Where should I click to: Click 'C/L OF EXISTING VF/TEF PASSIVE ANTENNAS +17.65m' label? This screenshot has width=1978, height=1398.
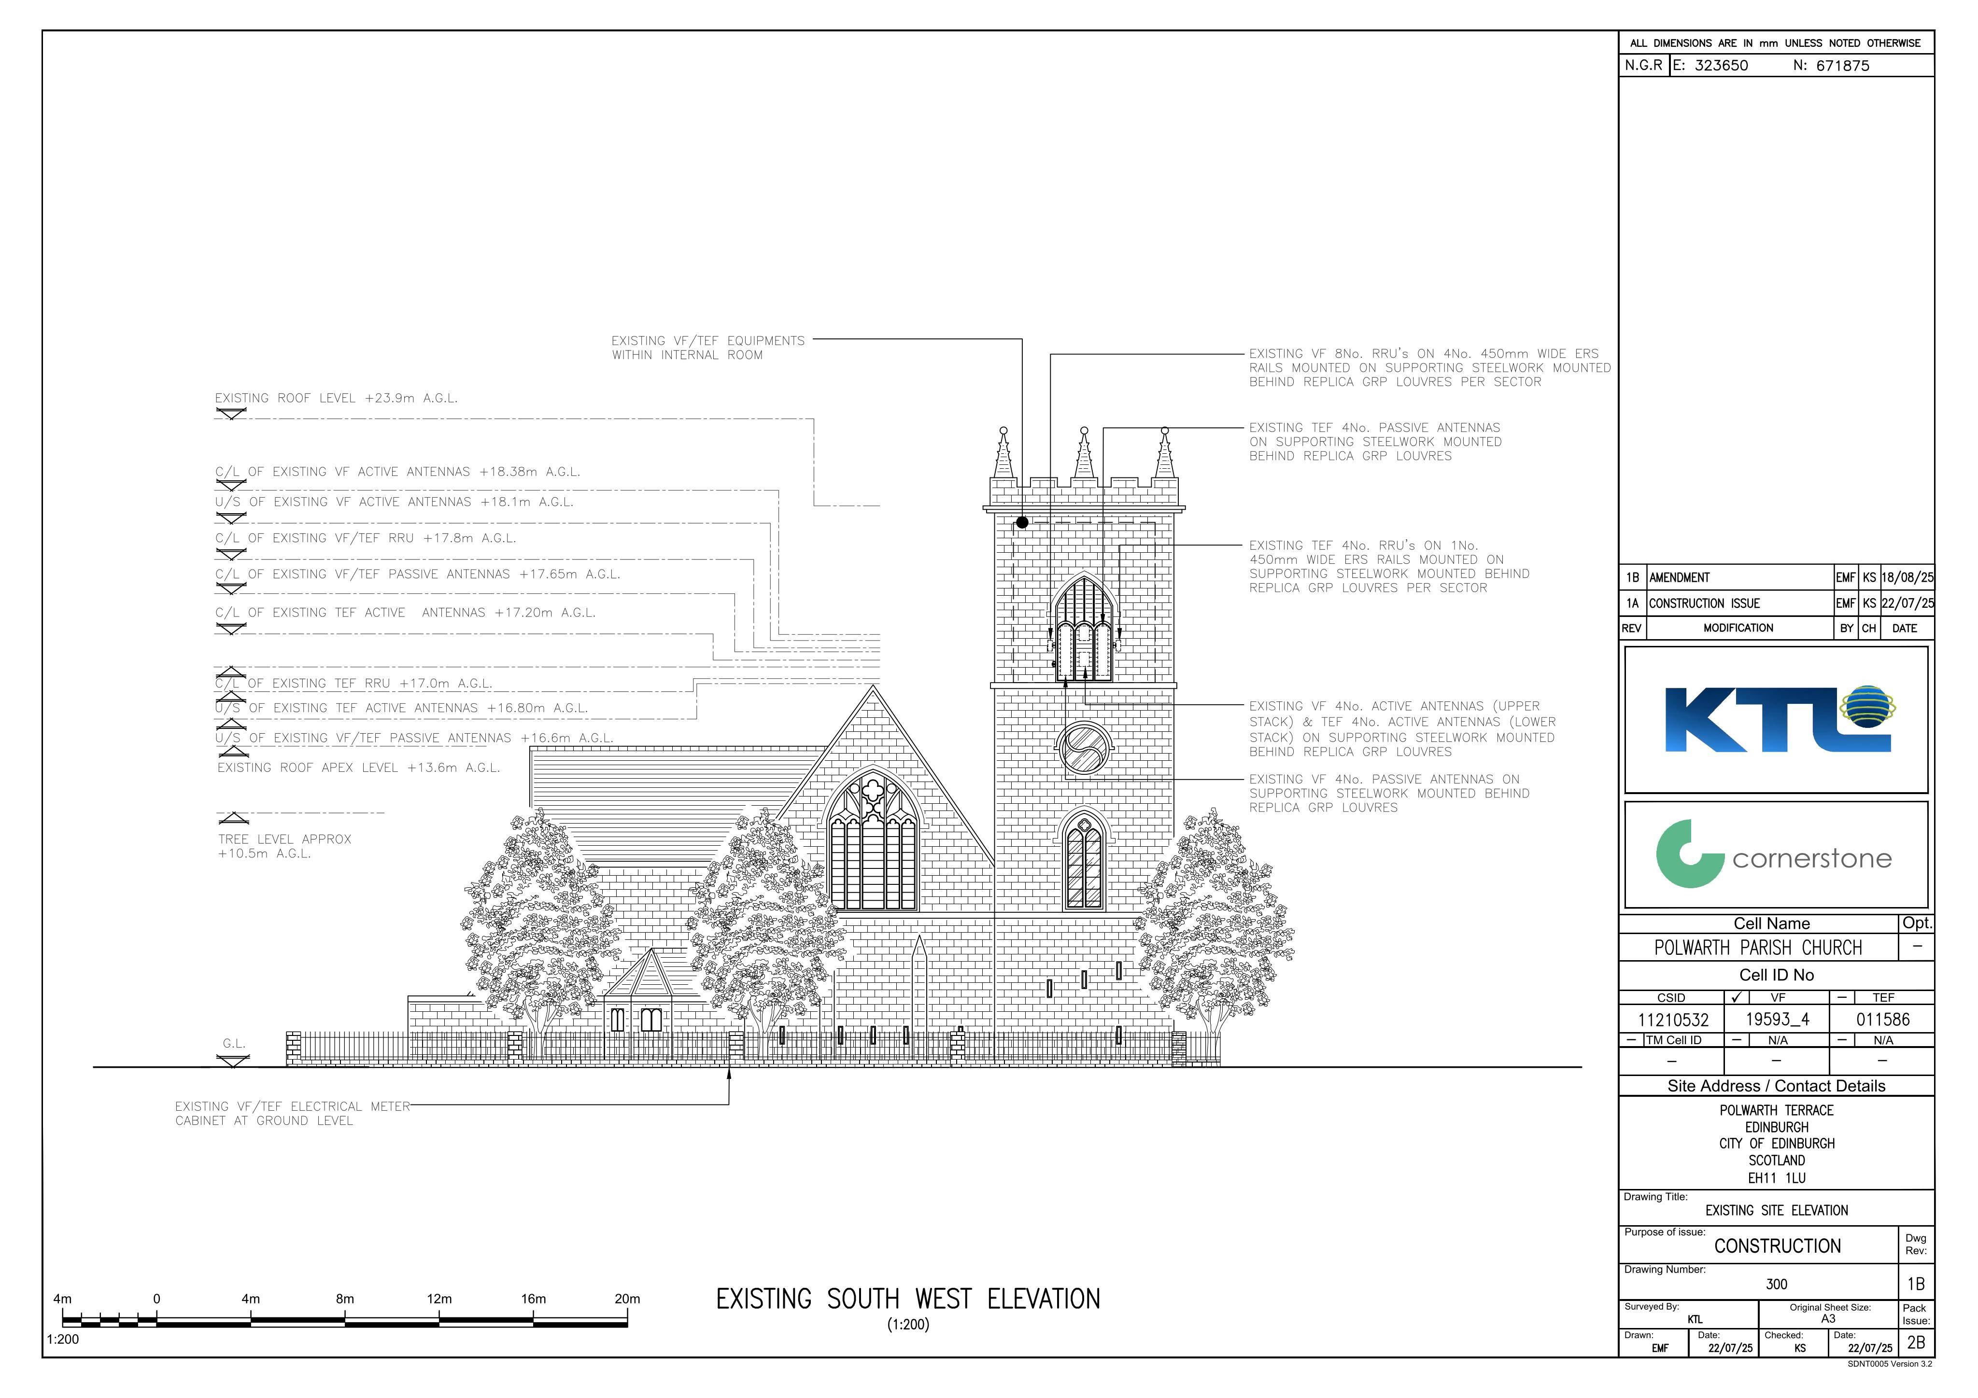coord(417,574)
